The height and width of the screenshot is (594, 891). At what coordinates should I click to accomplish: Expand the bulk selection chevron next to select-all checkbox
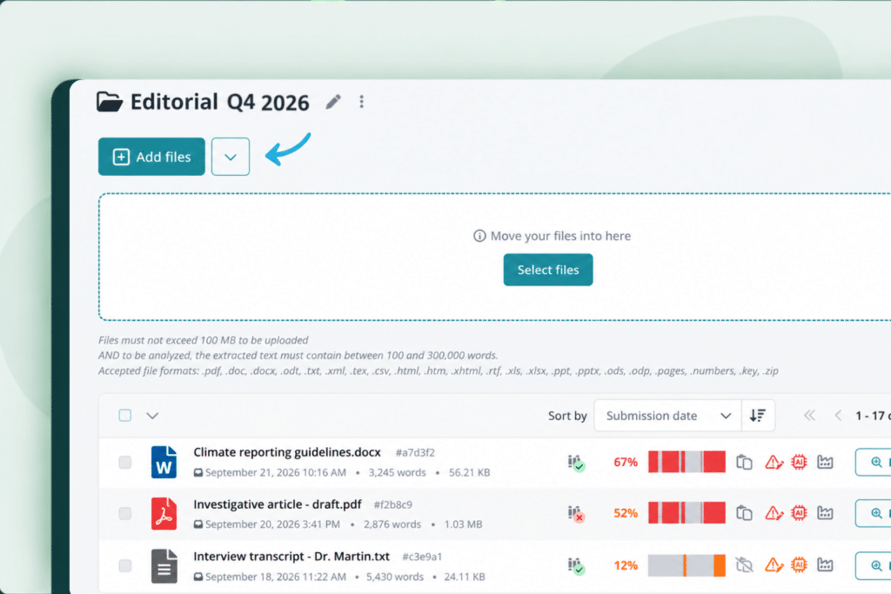[152, 416]
